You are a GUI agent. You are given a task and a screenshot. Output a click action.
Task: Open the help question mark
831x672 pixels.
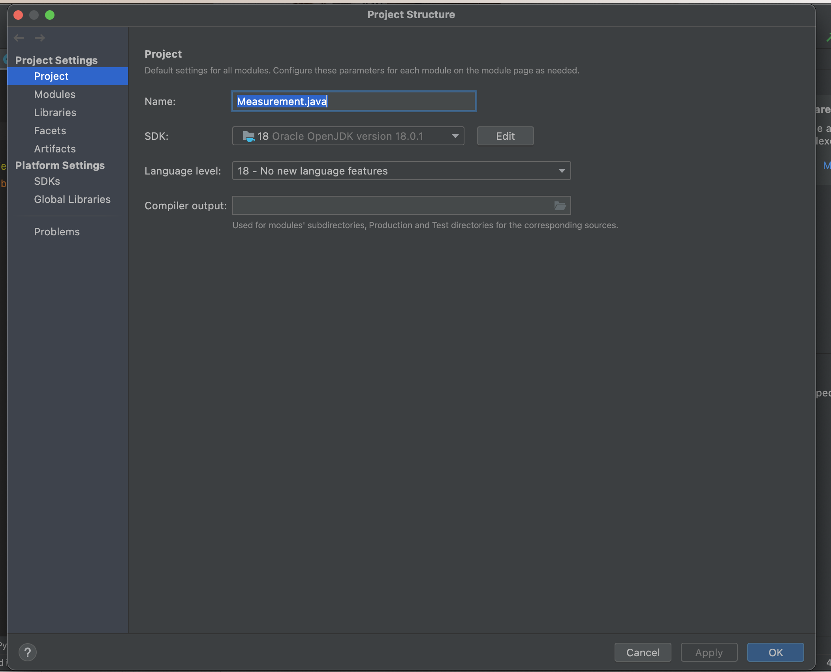pos(28,652)
